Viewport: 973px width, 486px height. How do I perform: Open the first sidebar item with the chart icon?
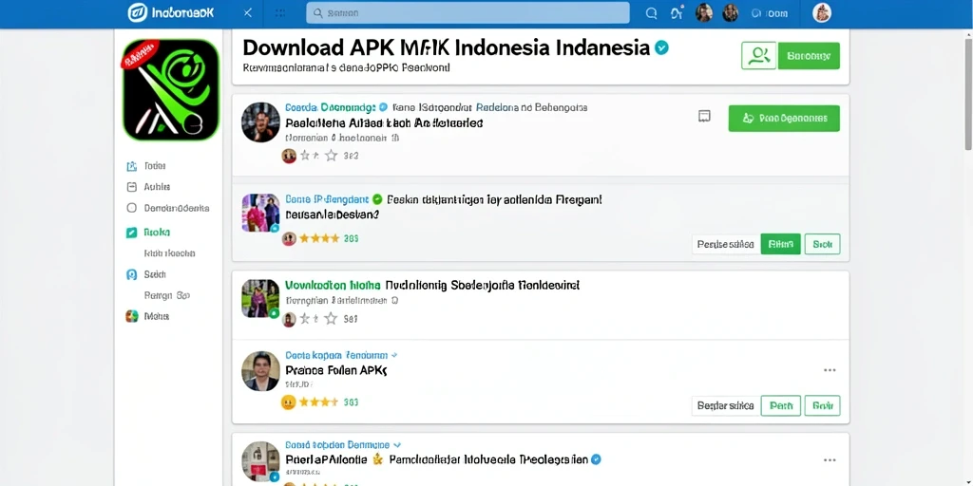(x=146, y=166)
